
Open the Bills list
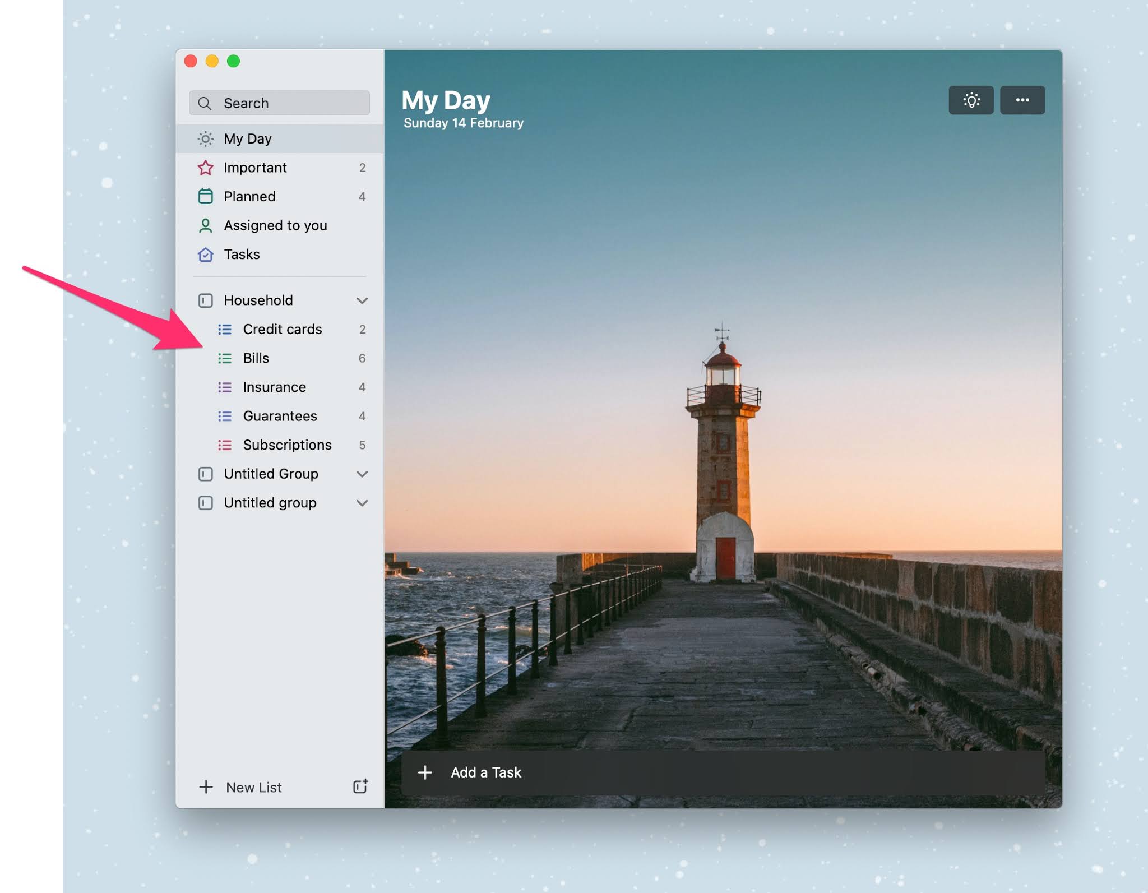(256, 358)
